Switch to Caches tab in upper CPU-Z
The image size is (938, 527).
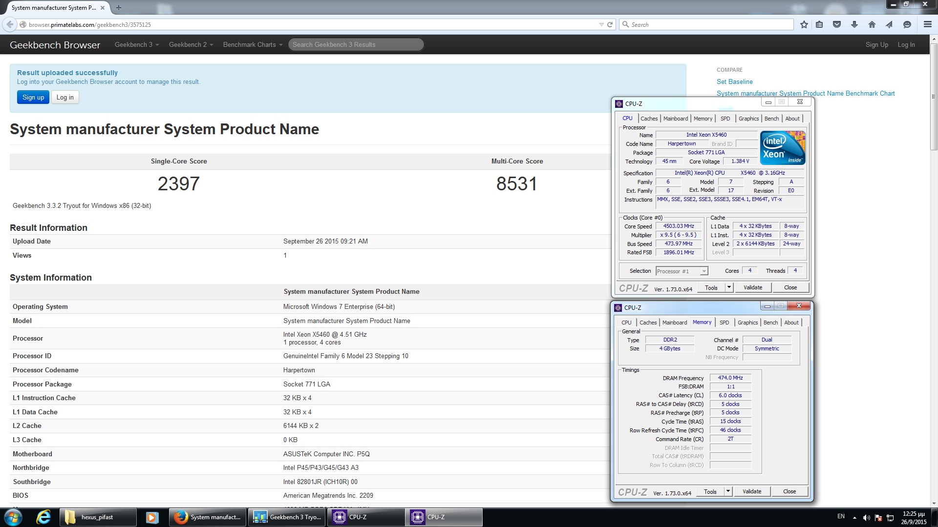click(x=649, y=119)
